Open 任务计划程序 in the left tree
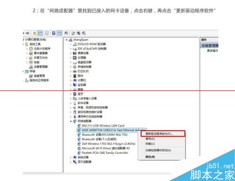The height and width of the screenshot is (181, 235). pyautogui.click(x=42, y=49)
